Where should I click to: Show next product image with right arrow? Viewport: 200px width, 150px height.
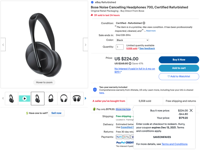point(85,45)
